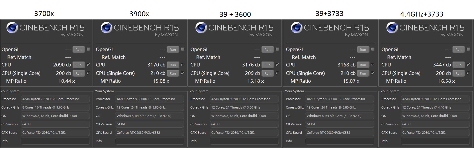474x148 pixels.
Task: Click the OS field in the 3900x panel
Action: [x=150, y=116]
